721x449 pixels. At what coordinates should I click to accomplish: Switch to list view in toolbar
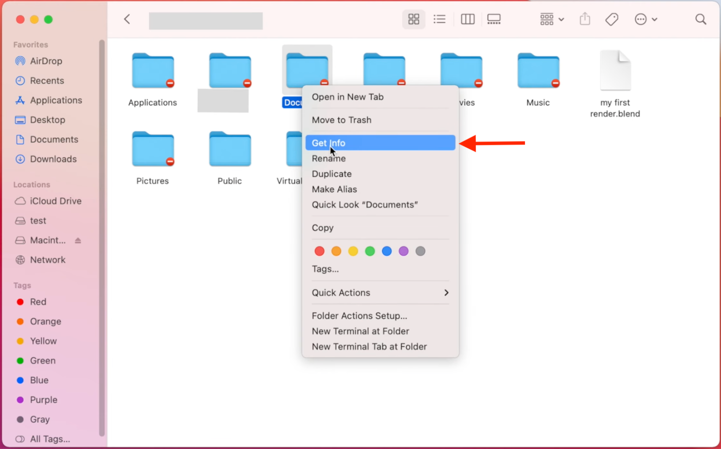[439, 19]
